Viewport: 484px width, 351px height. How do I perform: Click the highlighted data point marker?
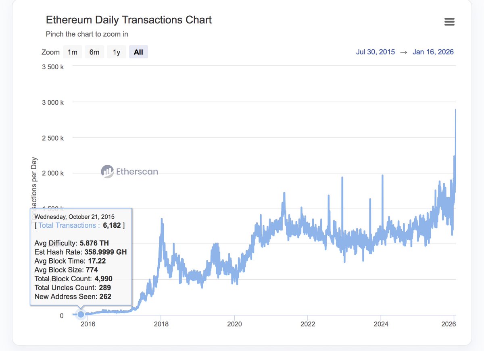click(x=81, y=314)
